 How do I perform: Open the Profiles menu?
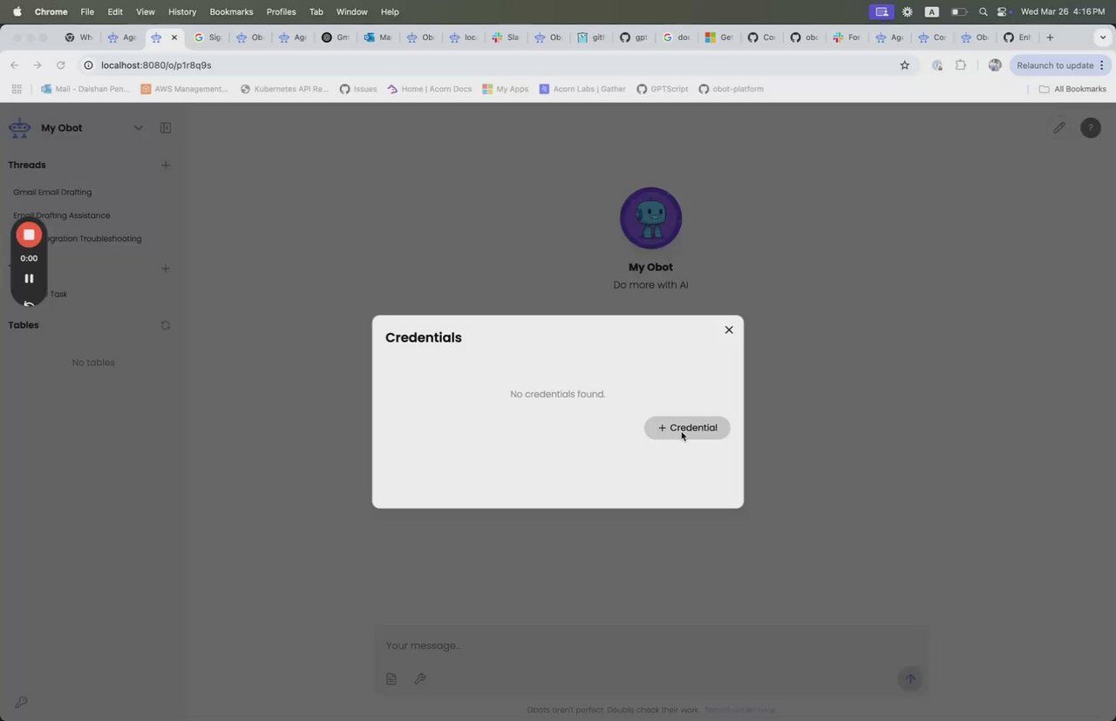tap(281, 12)
